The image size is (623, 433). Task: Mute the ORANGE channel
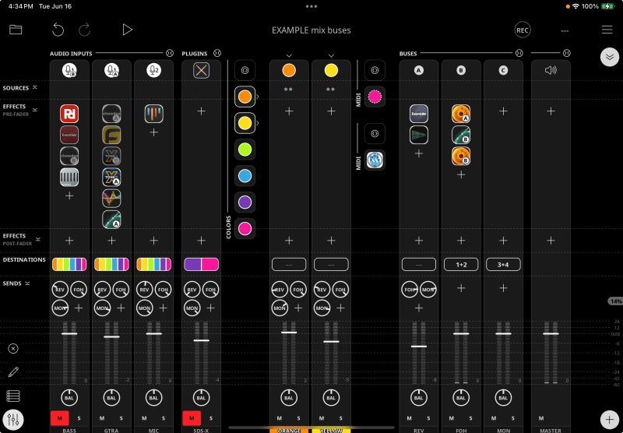280,418
